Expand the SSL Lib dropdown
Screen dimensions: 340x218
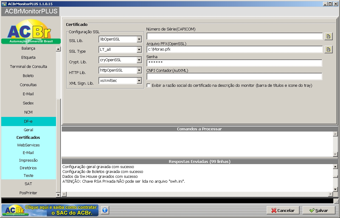tap(139, 39)
